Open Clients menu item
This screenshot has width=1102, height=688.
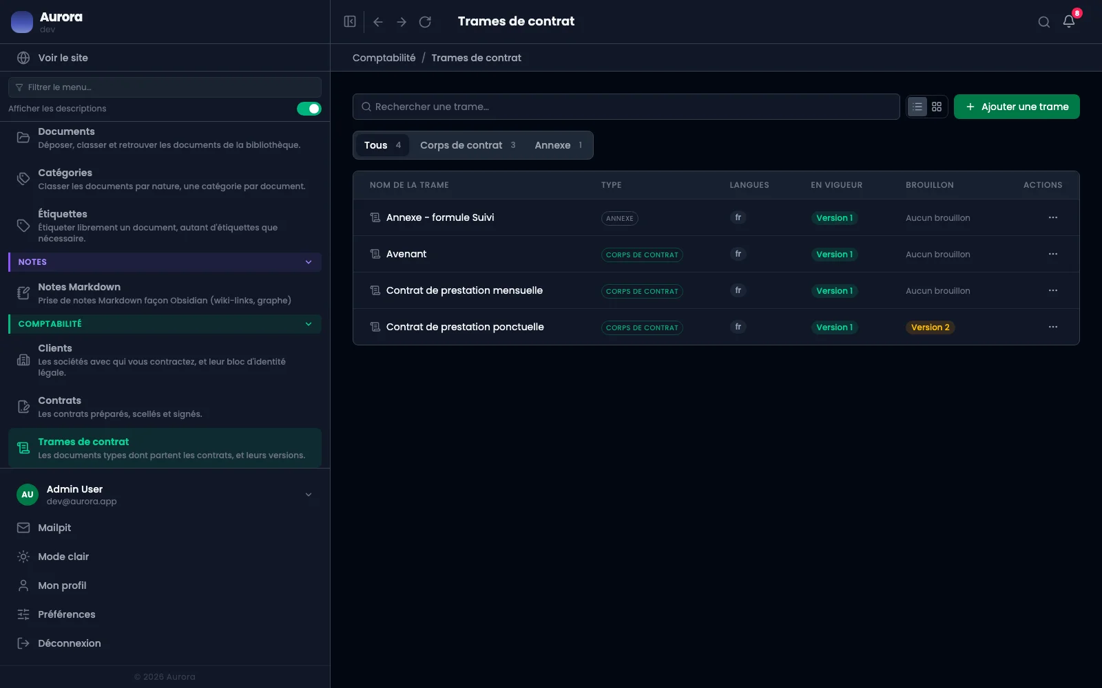[x=165, y=360]
